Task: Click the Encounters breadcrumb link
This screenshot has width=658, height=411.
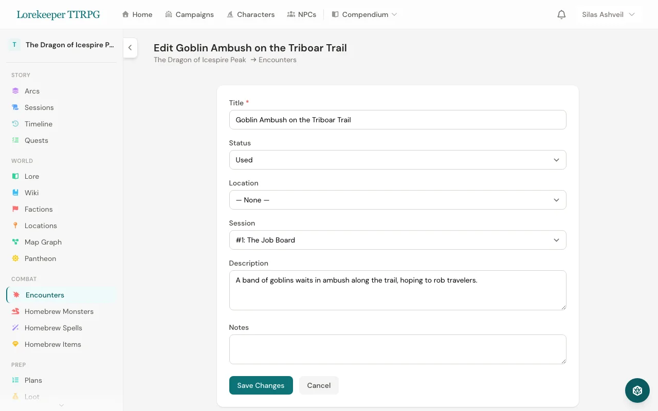Action: pyautogui.click(x=278, y=60)
